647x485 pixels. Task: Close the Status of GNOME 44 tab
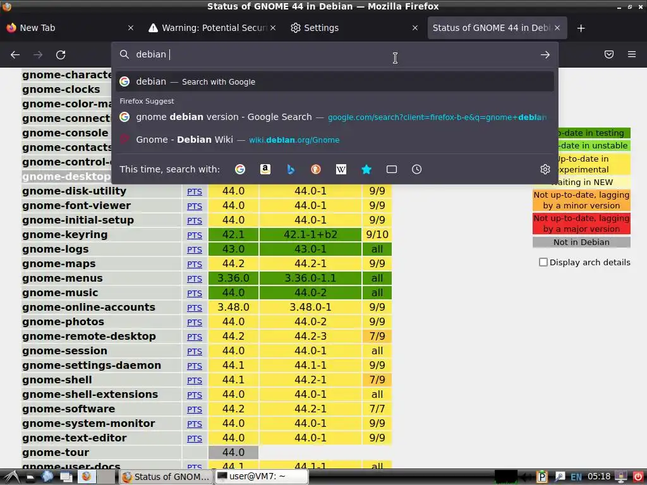pyautogui.click(x=557, y=28)
